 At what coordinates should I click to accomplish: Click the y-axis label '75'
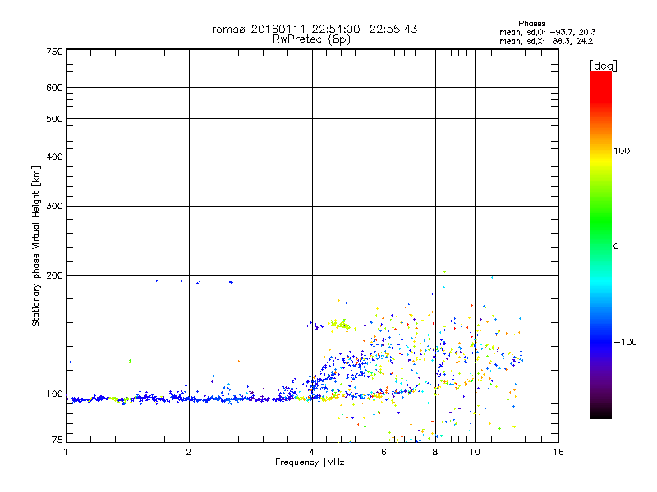tap(57, 440)
